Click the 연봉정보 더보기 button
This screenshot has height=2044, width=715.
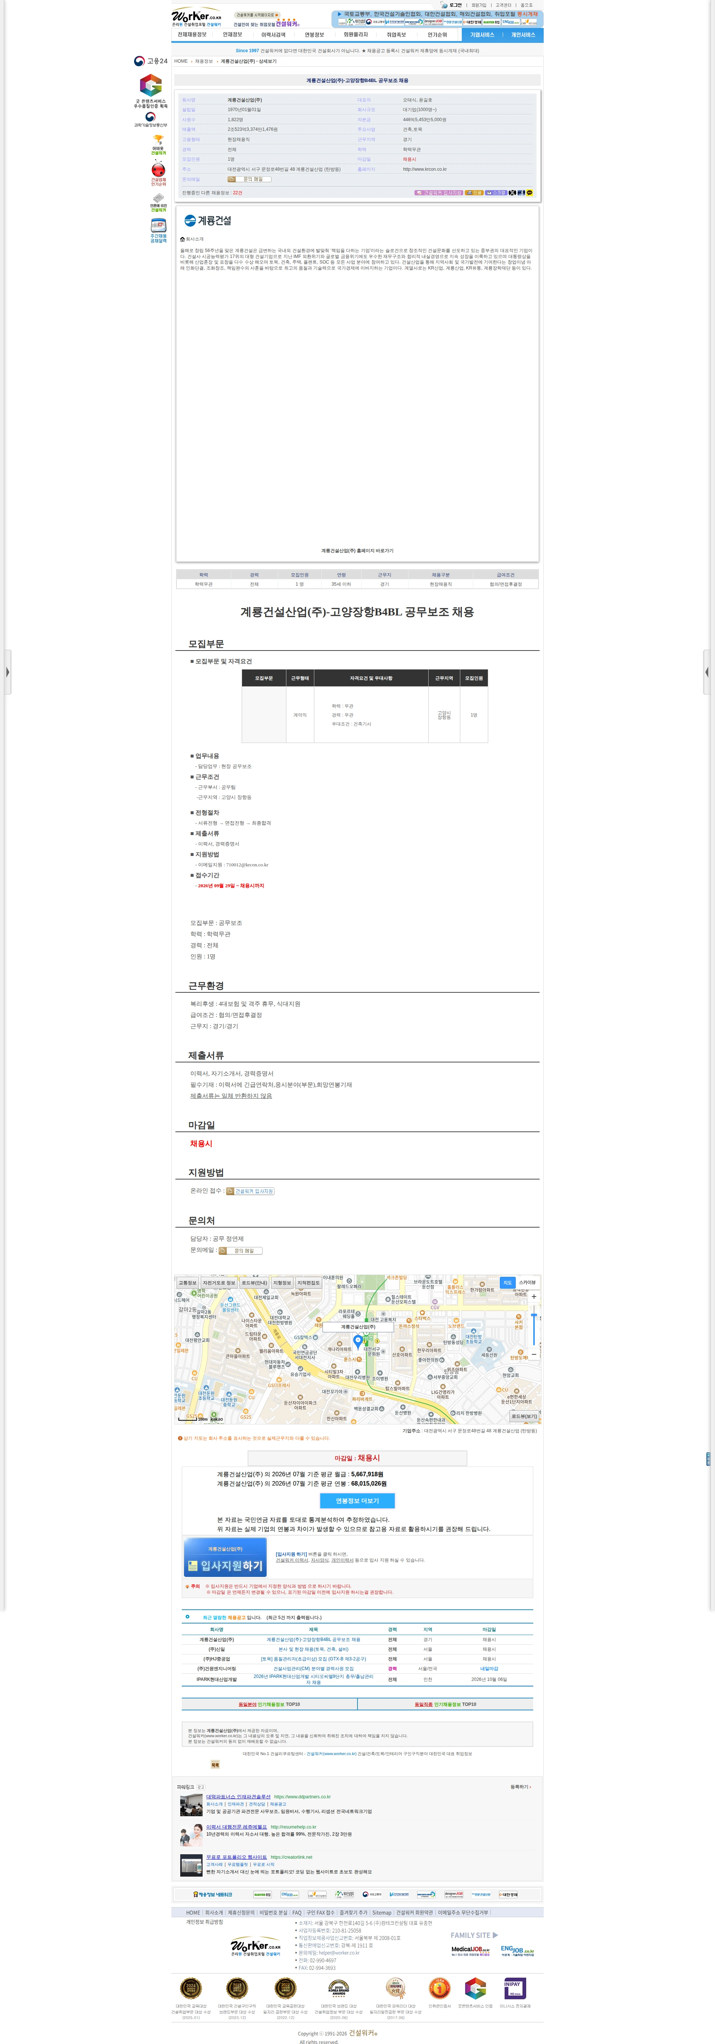(x=357, y=1500)
